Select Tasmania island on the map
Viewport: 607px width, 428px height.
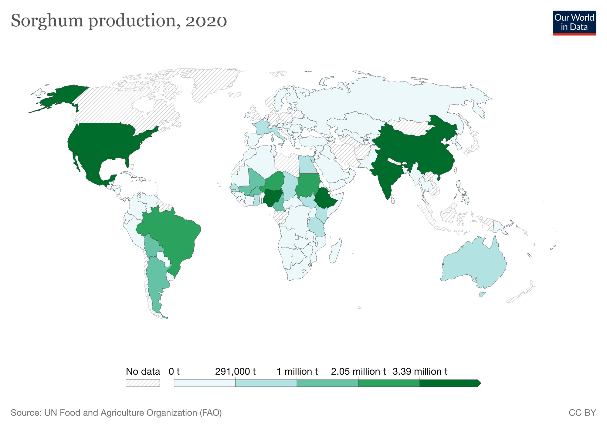(x=482, y=294)
